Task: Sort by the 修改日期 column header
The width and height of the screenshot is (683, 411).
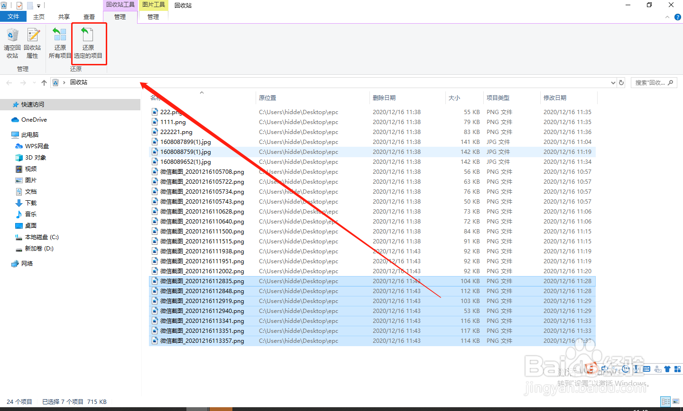Action: (x=569, y=98)
